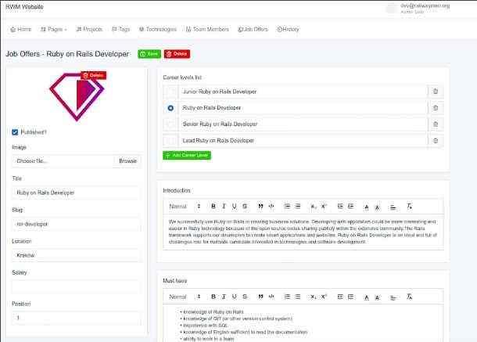Apply bullet list in Introduction editor

[x=298, y=206]
